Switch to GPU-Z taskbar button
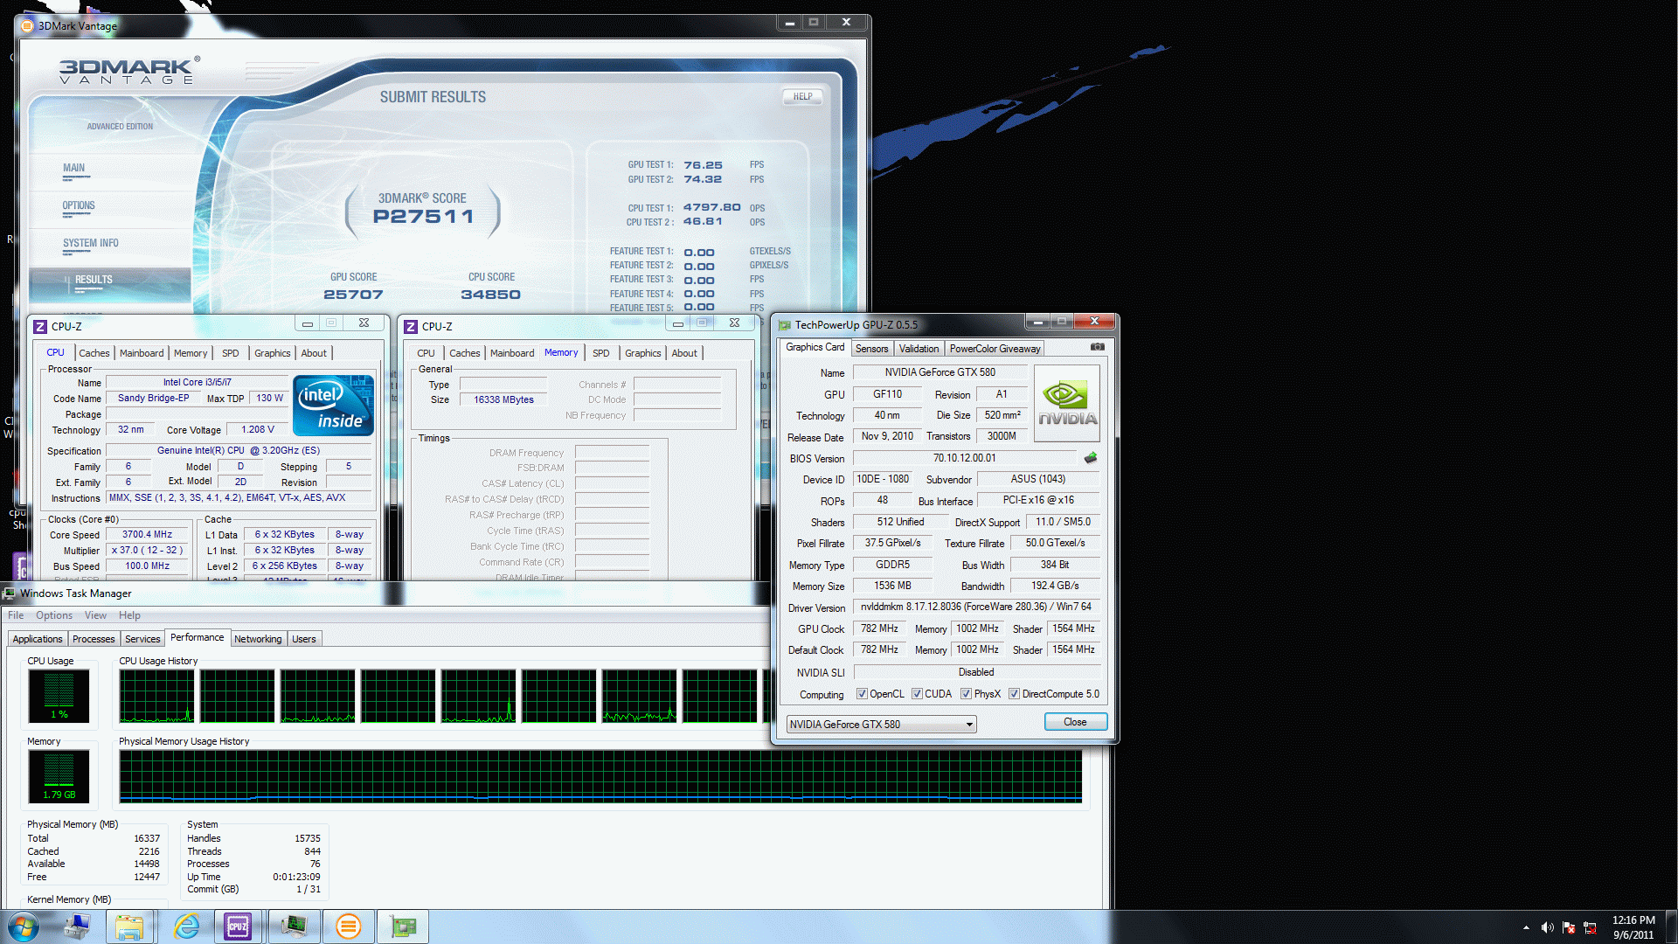Image resolution: width=1678 pixels, height=944 pixels. coord(402,927)
